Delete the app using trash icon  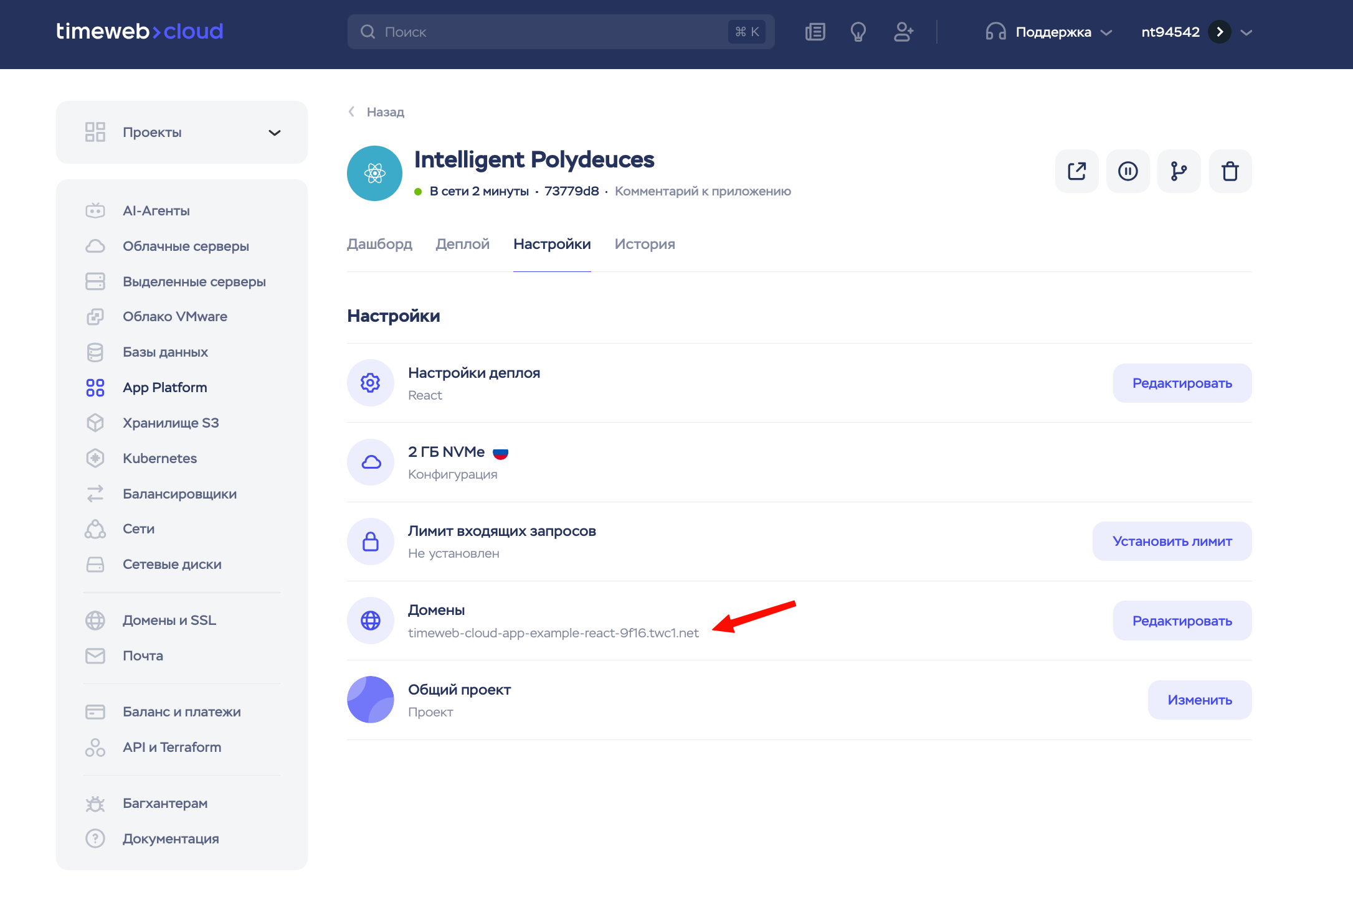pos(1230,171)
